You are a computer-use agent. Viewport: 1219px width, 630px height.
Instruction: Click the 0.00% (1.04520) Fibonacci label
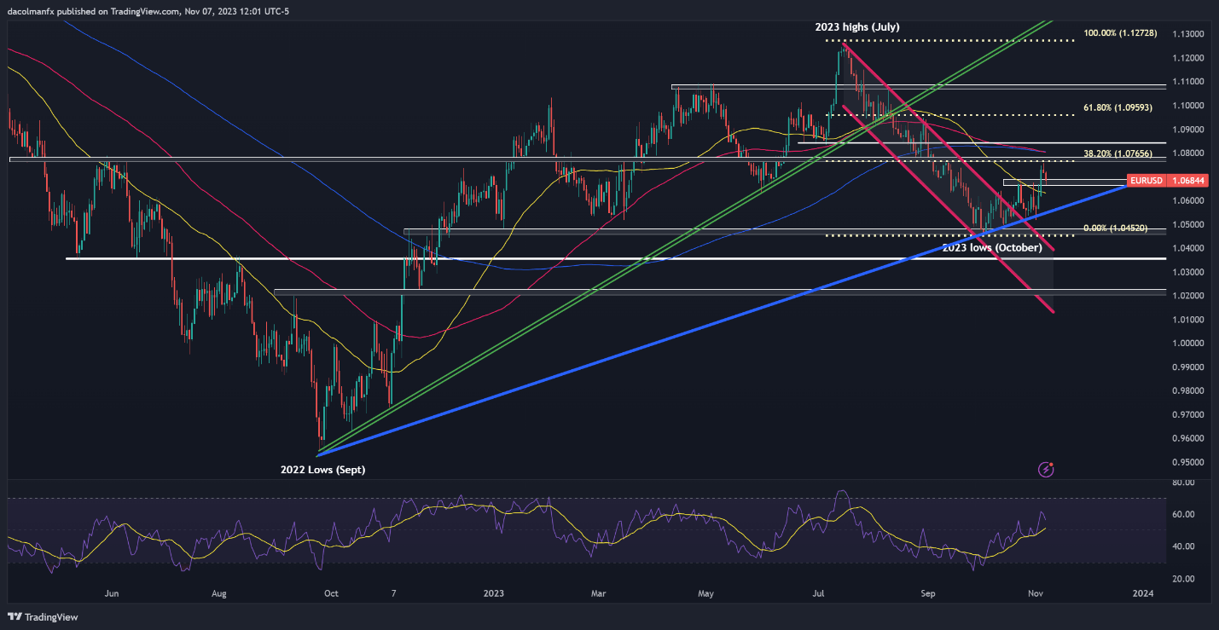pyautogui.click(x=1115, y=228)
